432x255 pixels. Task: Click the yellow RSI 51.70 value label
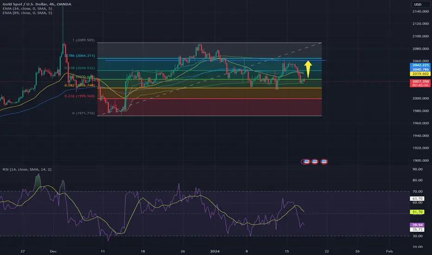417,212
